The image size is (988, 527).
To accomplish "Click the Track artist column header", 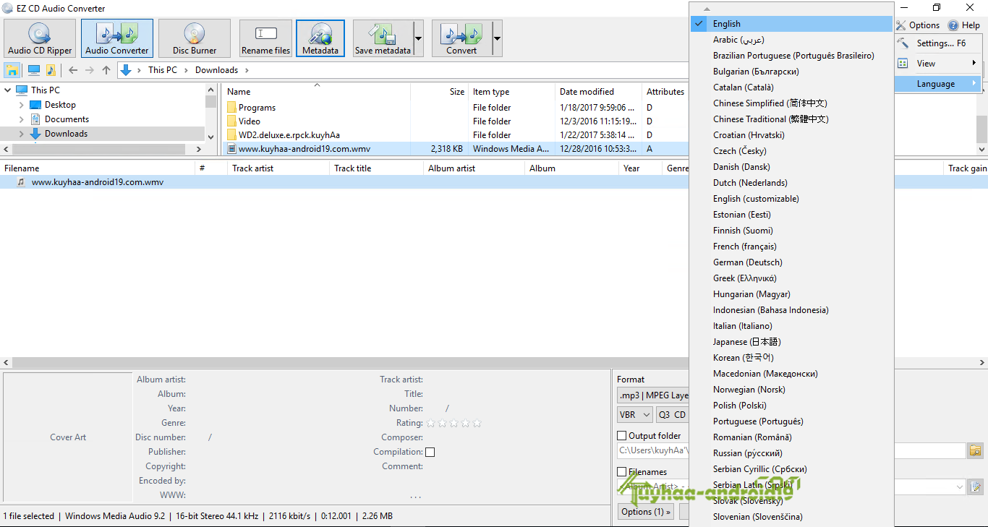I will (277, 168).
